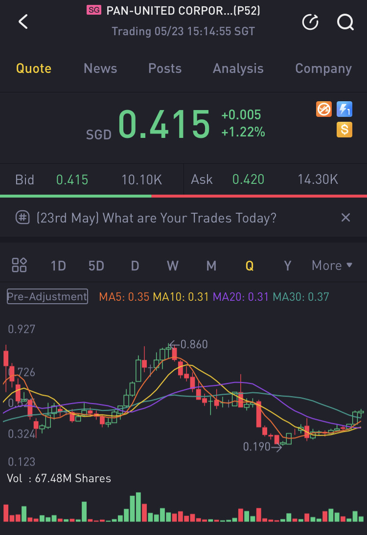Open the chart layout grid icon

(19, 265)
